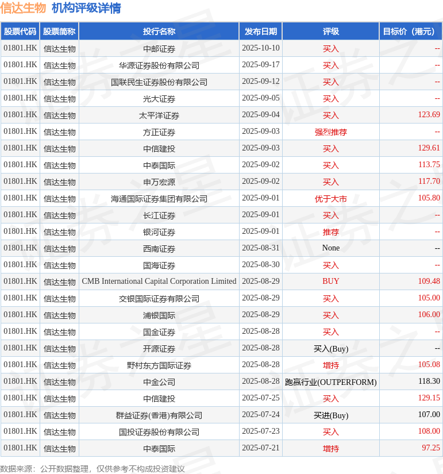
Task: Click the 群益证券(香港)有限公司 cell
Action: [x=159, y=415]
